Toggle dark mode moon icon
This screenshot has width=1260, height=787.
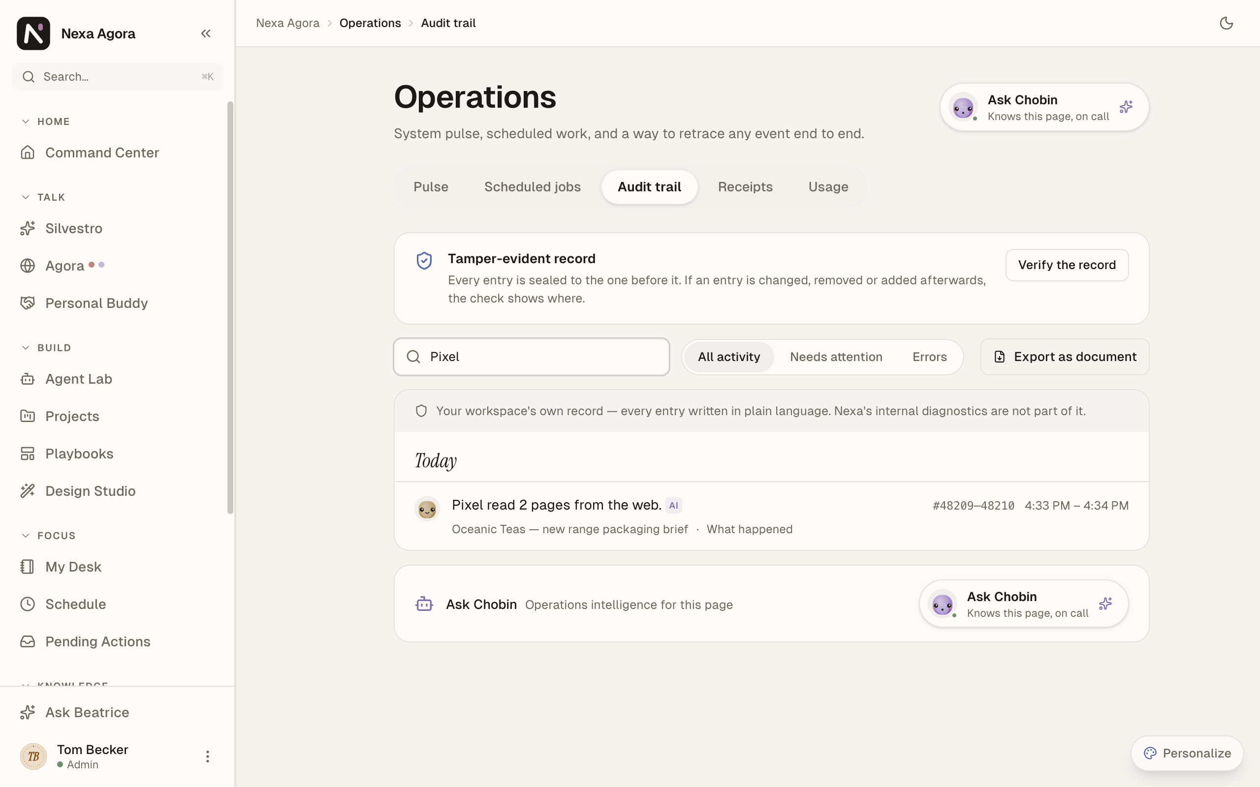(x=1226, y=23)
